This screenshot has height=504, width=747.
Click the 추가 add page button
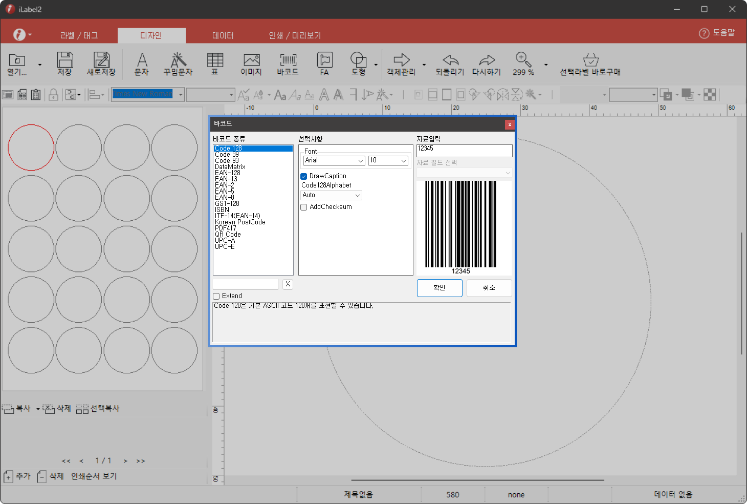click(17, 476)
